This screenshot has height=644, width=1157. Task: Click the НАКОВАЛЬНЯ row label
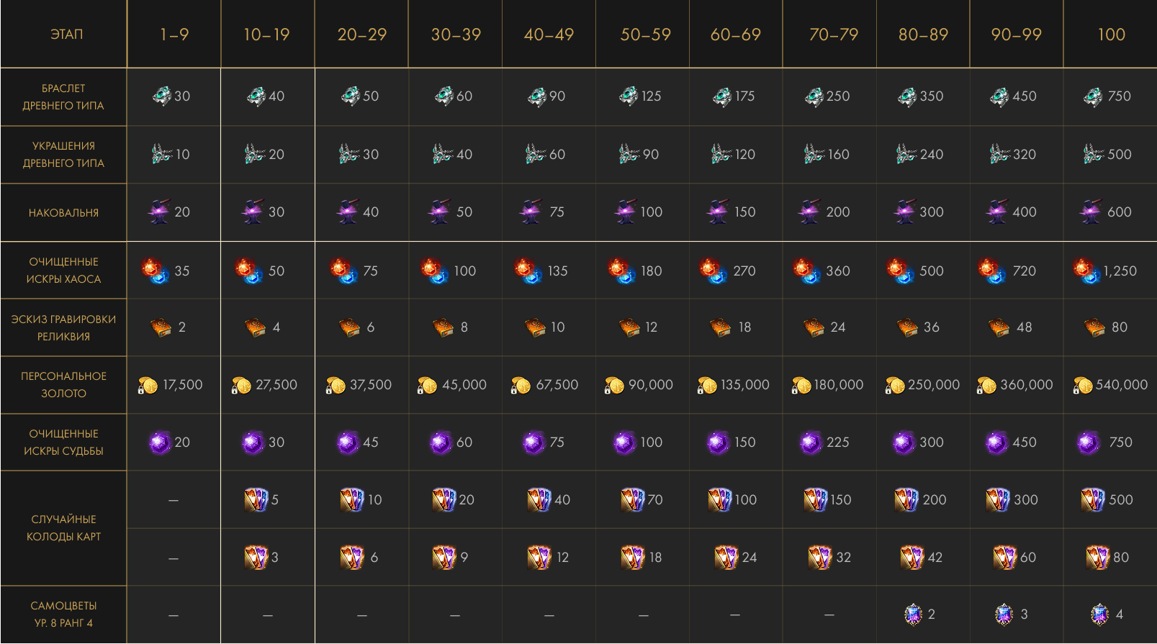(63, 213)
